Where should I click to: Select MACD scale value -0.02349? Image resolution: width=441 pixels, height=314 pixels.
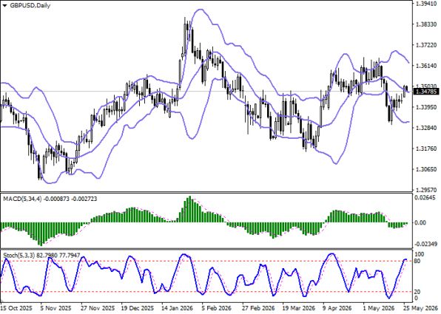tap(426, 244)
